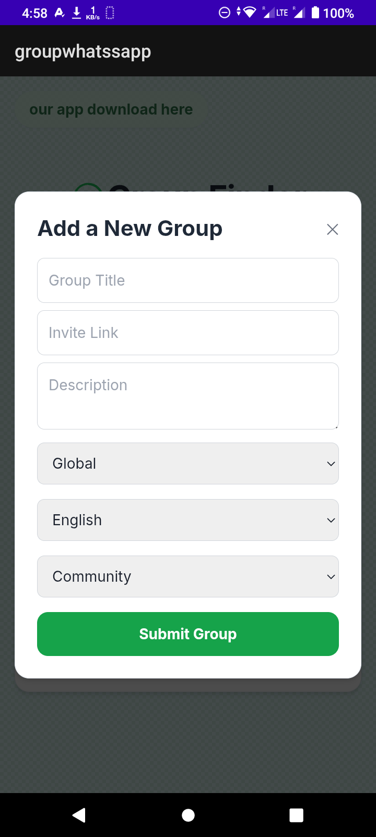Close the Add a New Group dialog
This screenshot has height=837, width=376.
coord(332,229)
